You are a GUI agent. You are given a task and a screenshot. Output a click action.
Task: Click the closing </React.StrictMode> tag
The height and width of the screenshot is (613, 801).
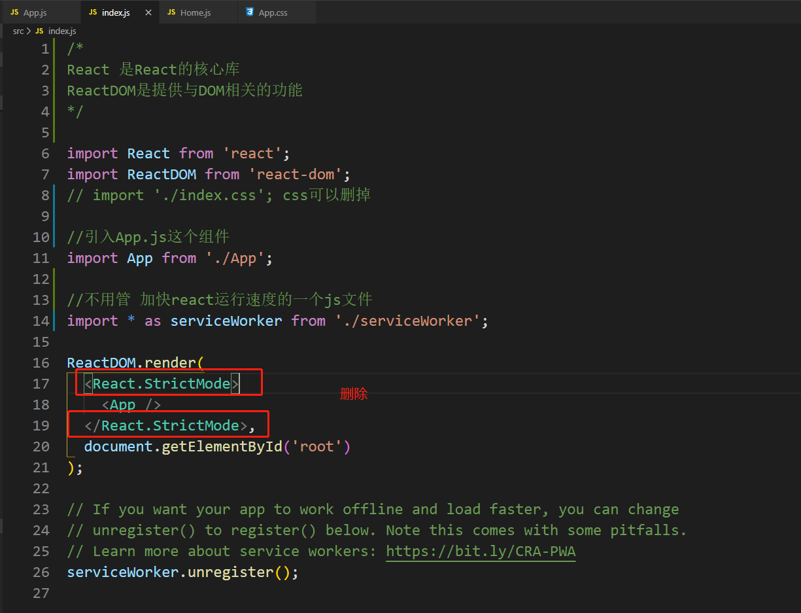[166, 426]
